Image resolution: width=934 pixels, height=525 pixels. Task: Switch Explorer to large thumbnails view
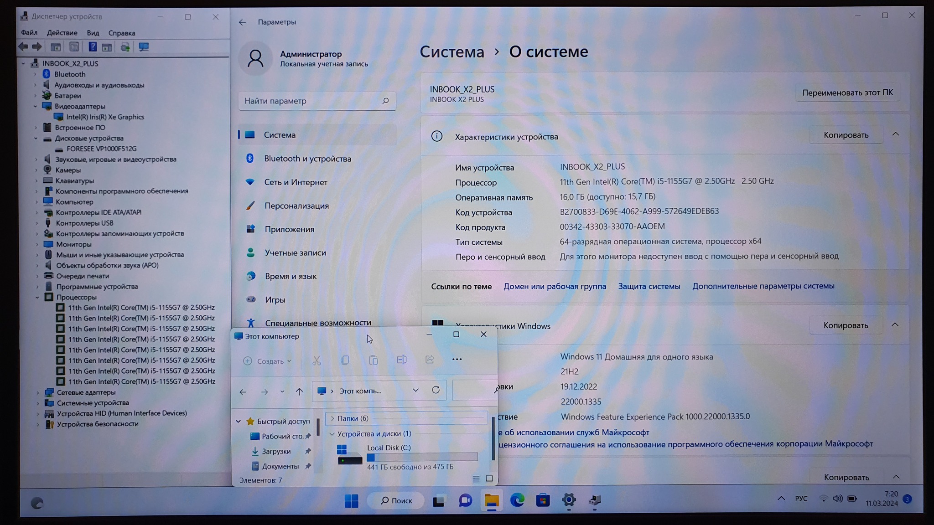tap(489, 479)
